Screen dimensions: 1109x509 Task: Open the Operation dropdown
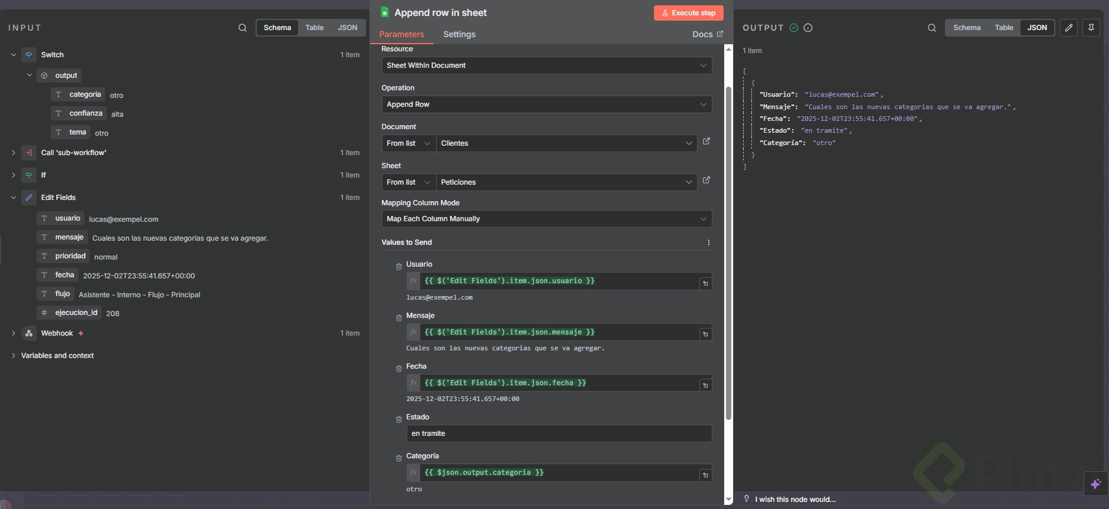(546, 104)
